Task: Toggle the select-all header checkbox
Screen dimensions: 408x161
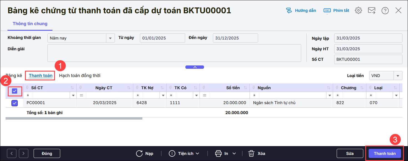Action: 14,91
